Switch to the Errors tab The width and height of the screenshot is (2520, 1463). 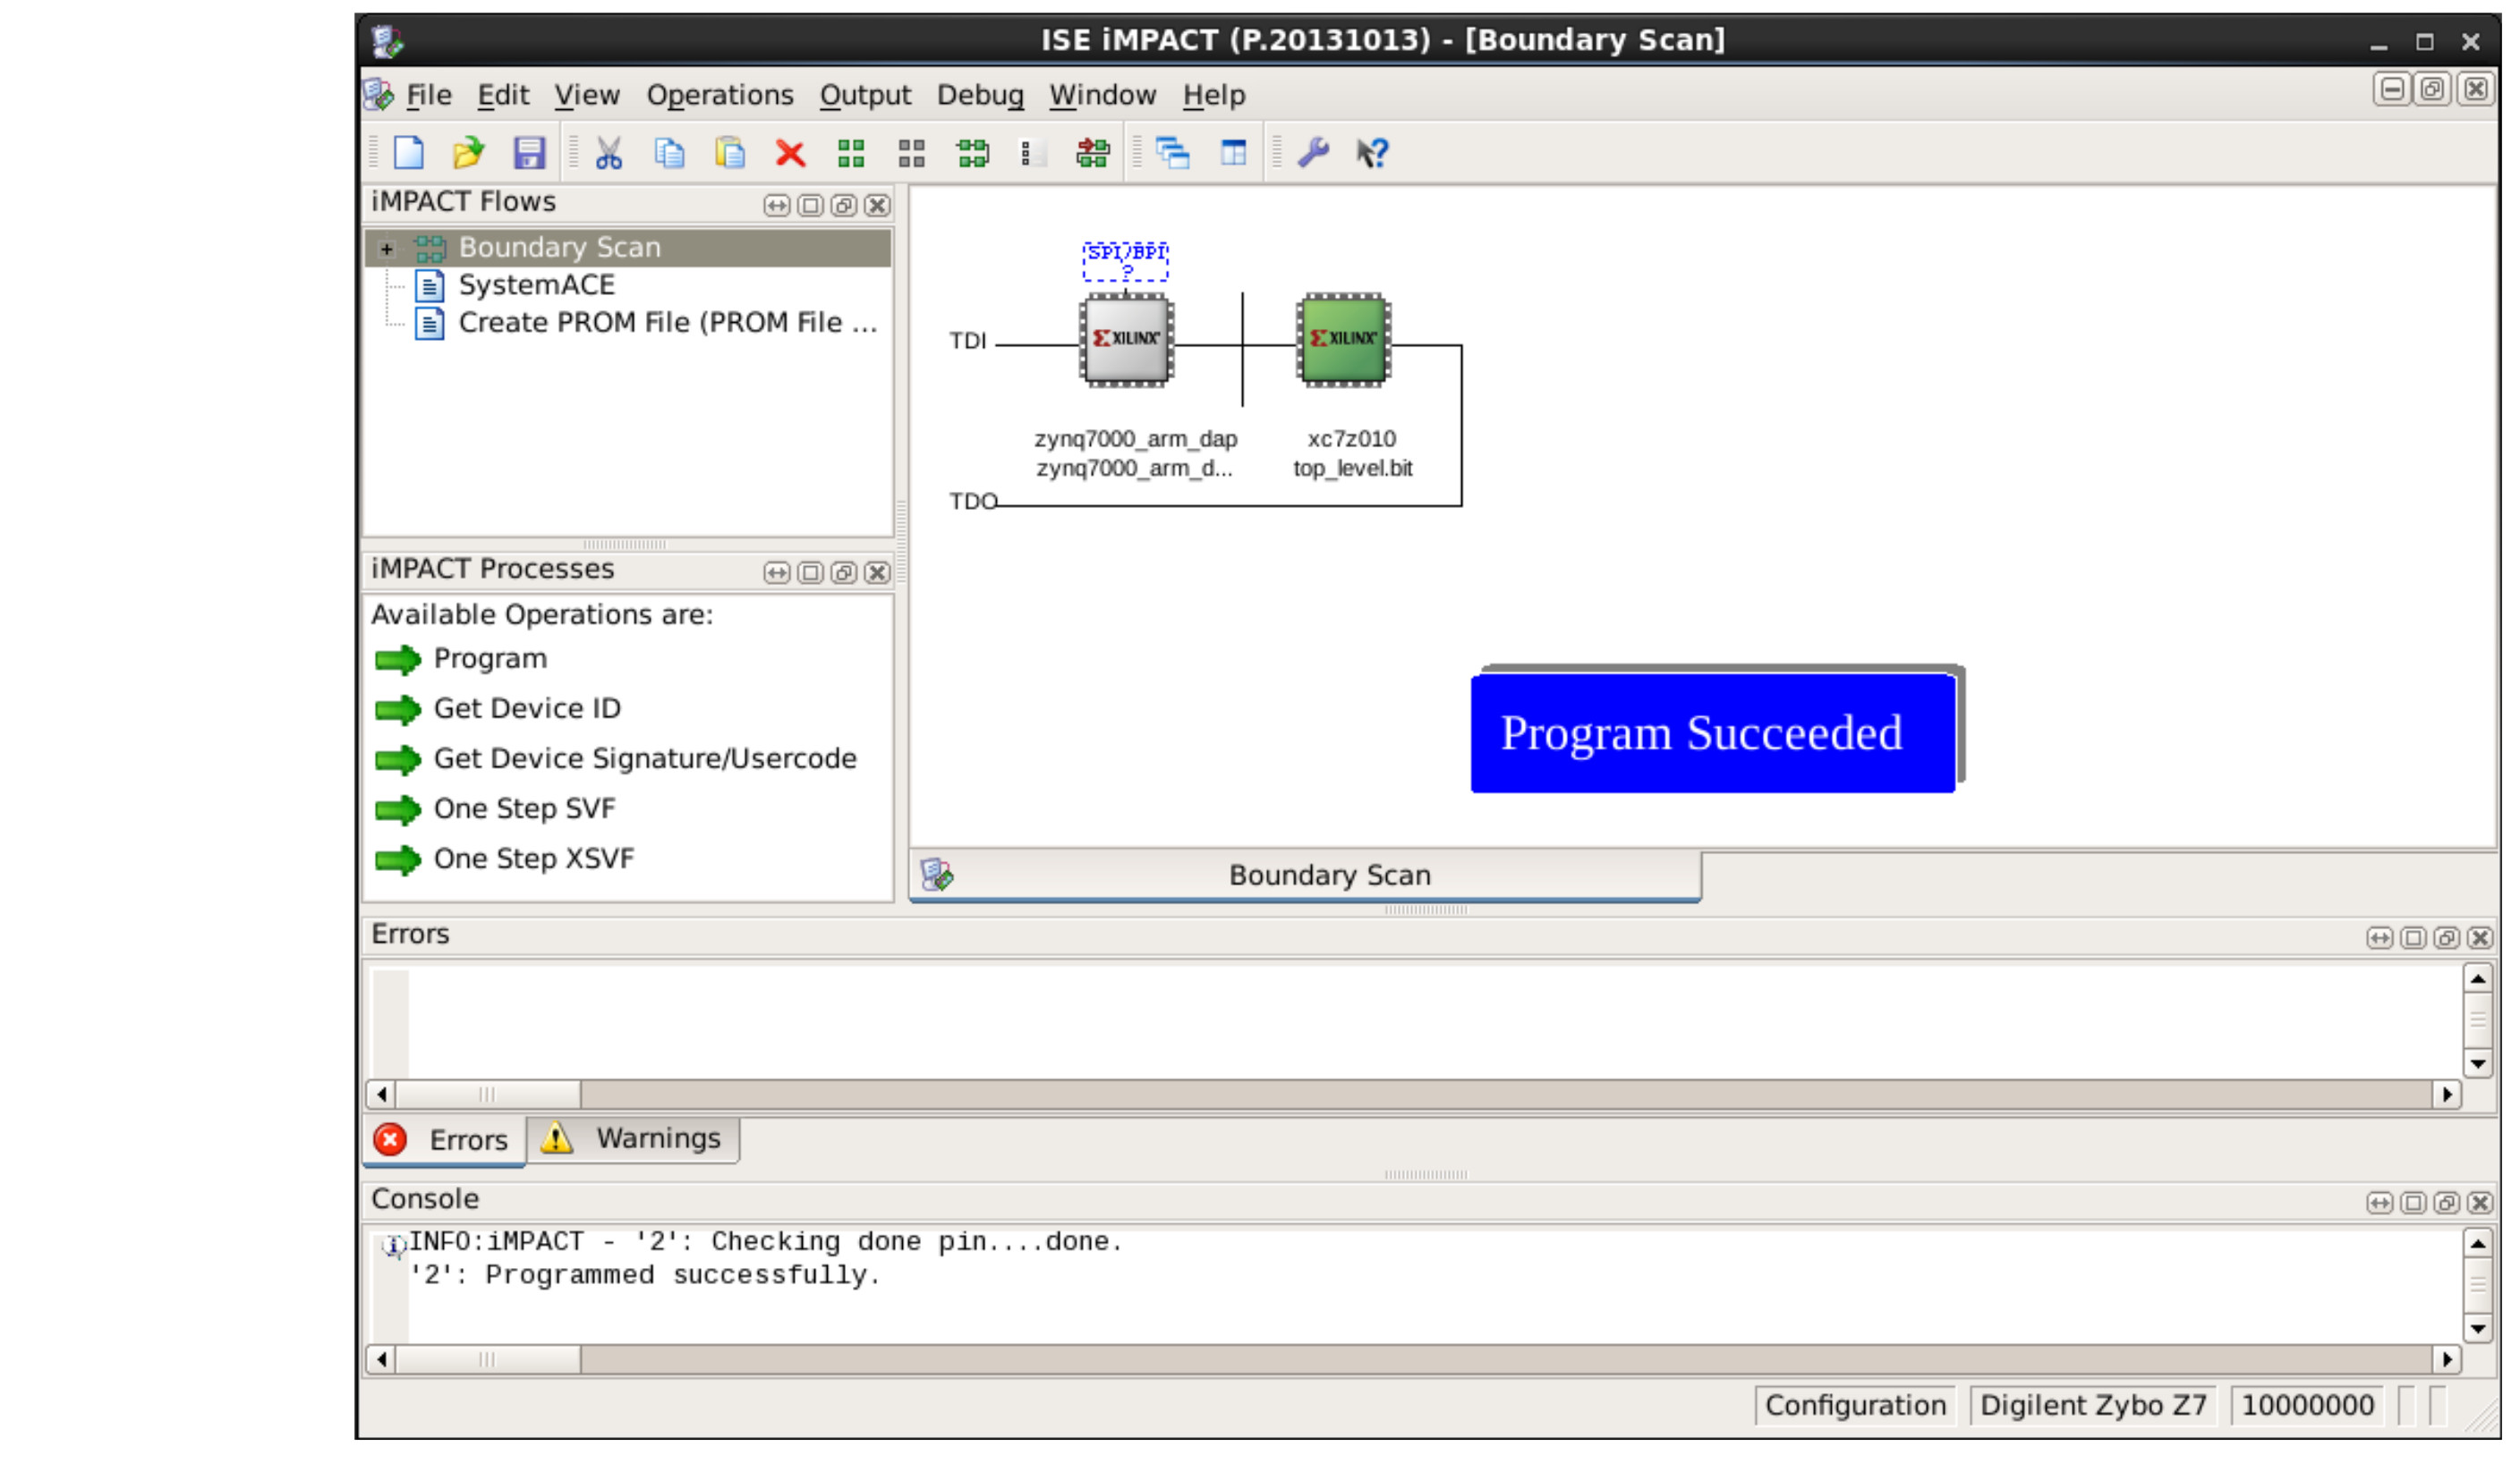444,1142
